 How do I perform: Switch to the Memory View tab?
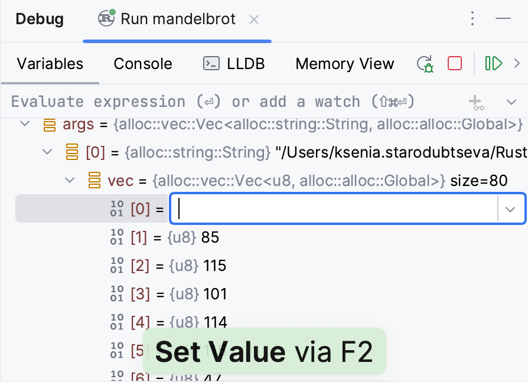pos(344,64)
